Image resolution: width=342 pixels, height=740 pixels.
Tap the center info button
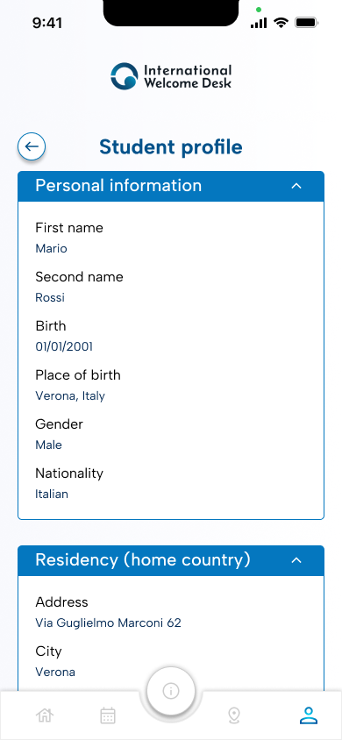[171, 692]
